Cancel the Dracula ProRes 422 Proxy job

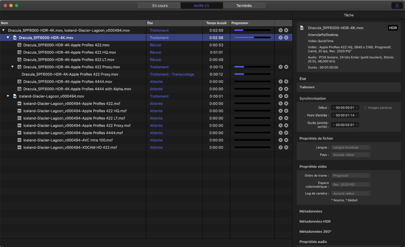(x=286, y=67)
